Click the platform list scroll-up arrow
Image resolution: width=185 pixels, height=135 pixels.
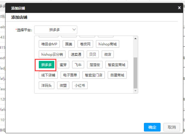tap(136, 38)
